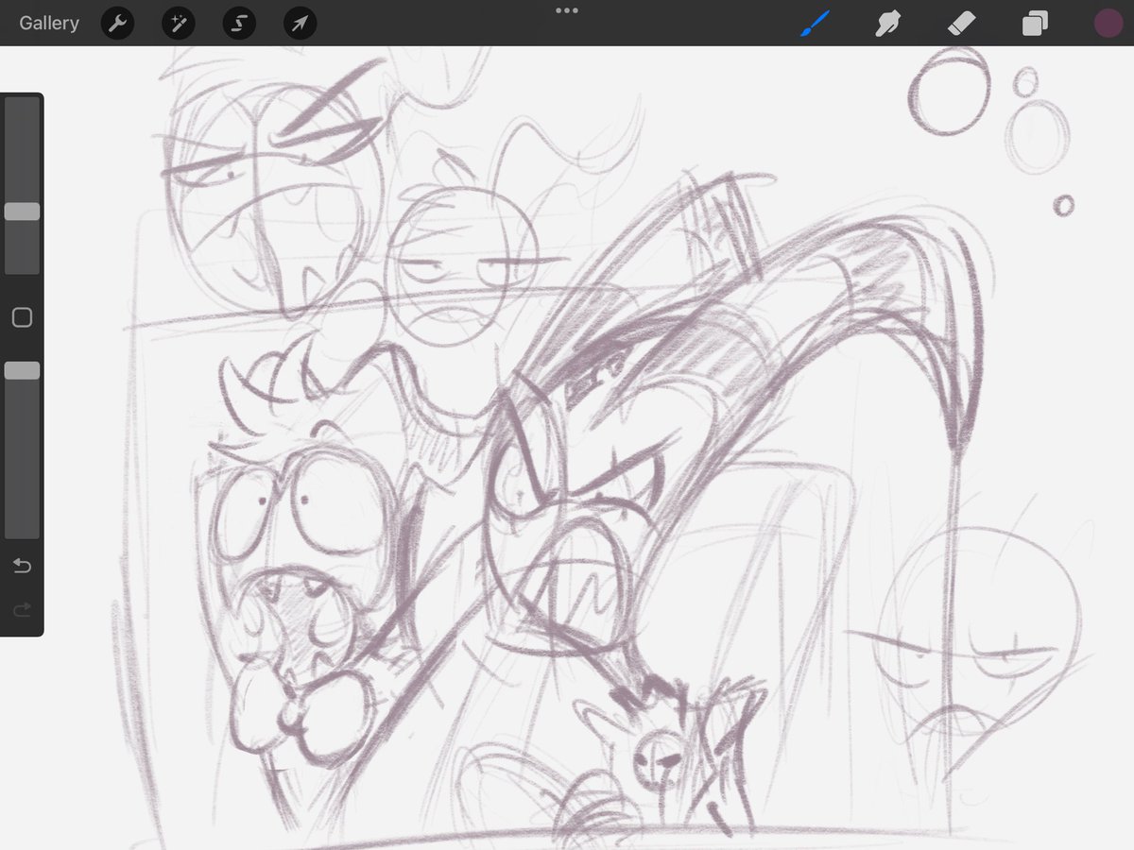Open the active color picker
Viewport: 1134px width, 850px height.
tap(1108, 24)
